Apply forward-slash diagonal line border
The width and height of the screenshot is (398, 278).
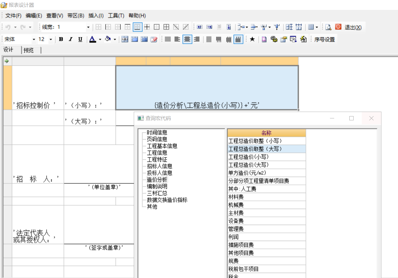tap(186, 27)
